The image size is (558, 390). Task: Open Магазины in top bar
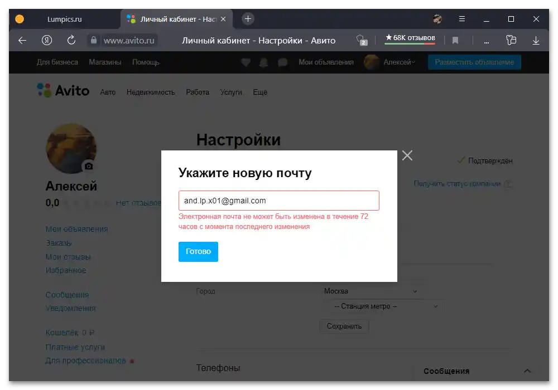pos(105,62)
